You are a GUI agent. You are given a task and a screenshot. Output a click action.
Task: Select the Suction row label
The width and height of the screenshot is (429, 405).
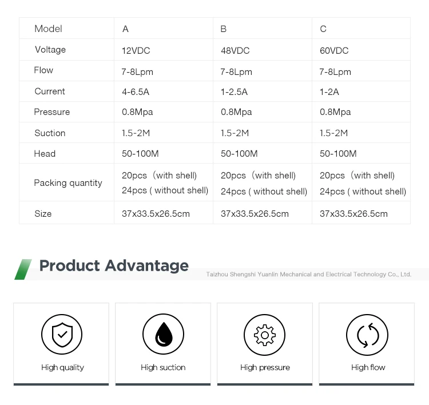click(x=50, y=133)
